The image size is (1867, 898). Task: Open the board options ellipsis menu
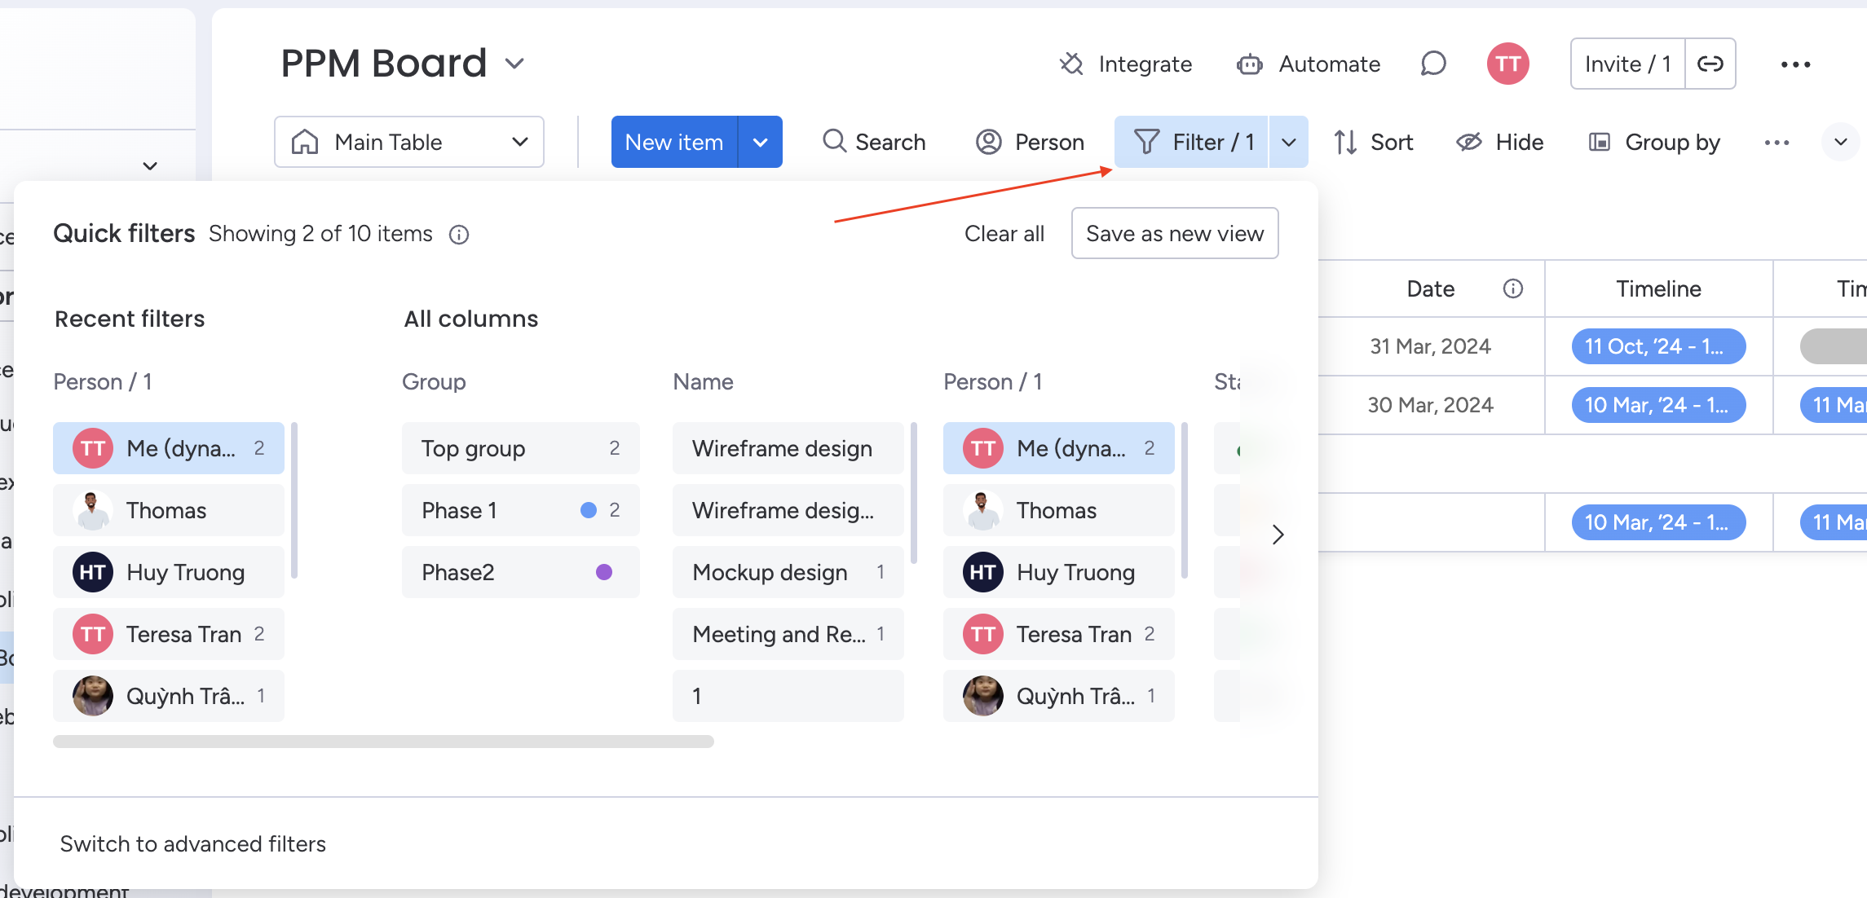1795,64
